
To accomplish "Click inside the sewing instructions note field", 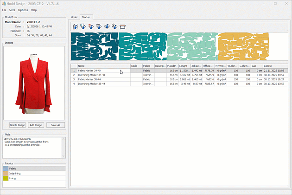I will tap(33, 148).
